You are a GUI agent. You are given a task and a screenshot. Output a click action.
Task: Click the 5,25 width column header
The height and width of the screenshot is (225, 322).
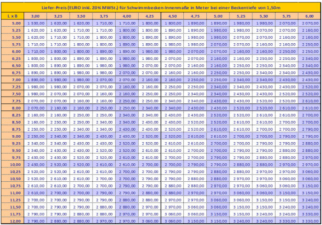[240, 16]
